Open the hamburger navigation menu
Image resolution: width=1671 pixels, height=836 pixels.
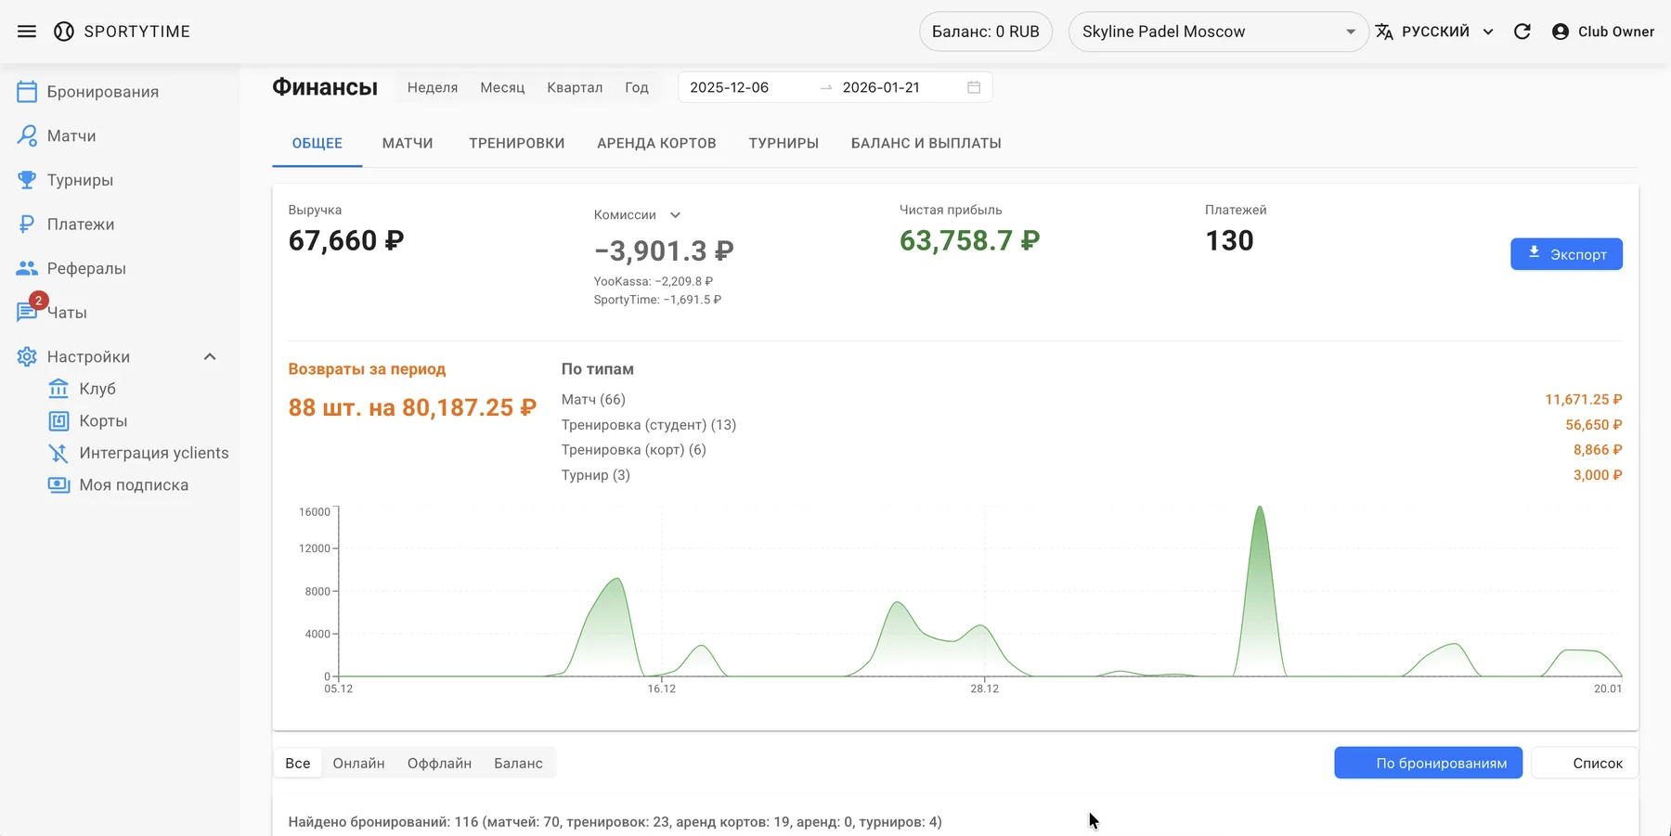coord(27,32)
